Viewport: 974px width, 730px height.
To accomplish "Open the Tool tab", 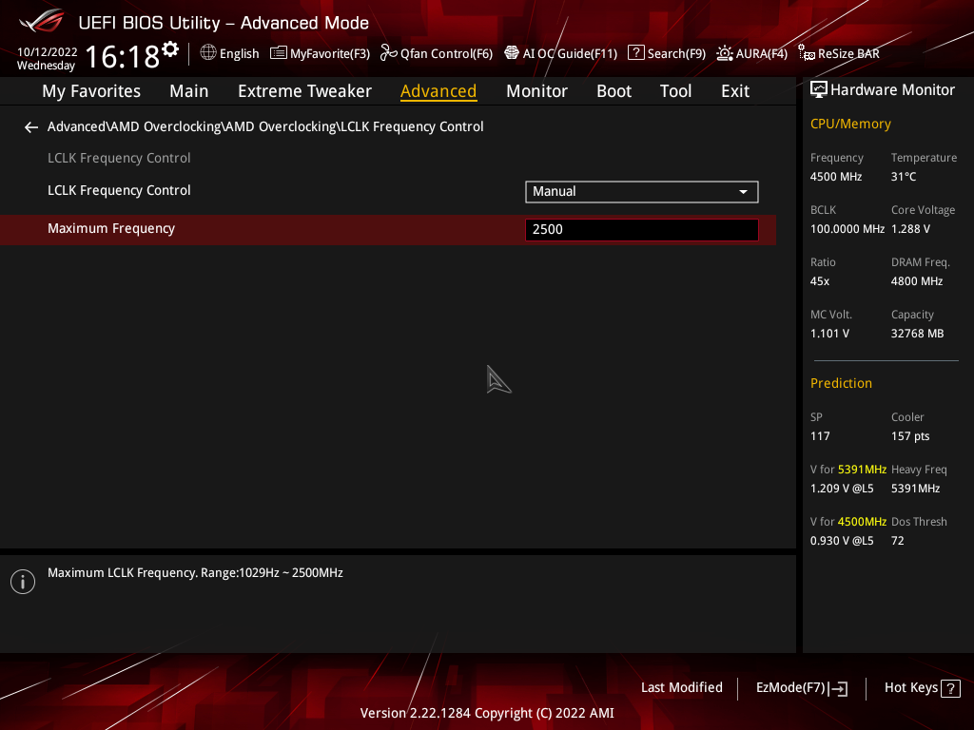I will [x=675, y=91].
